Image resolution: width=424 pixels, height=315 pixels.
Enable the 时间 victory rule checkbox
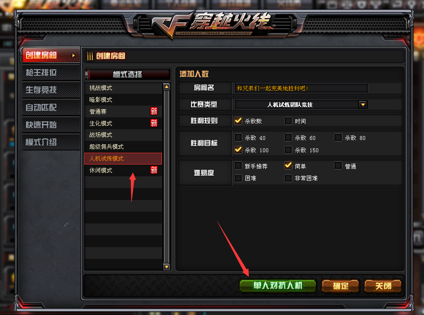pyautogui.click(x=288, y=121)
